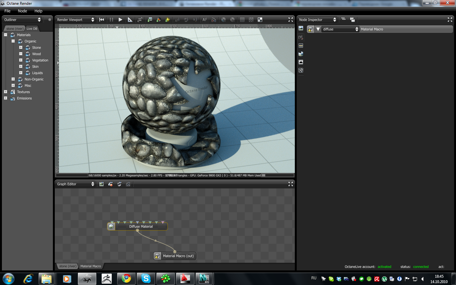Start the render with the play button

point(120,20)
